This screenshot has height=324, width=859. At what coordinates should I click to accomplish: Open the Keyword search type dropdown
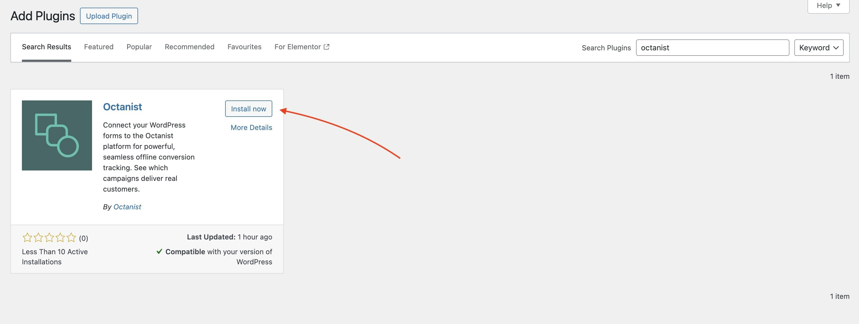819,48
